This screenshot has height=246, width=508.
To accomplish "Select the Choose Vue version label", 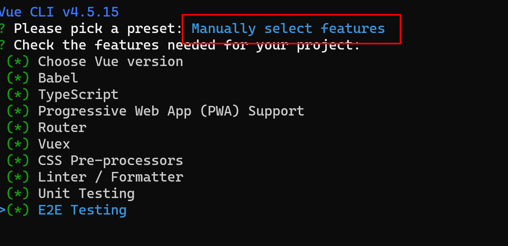I will point(110,62).
